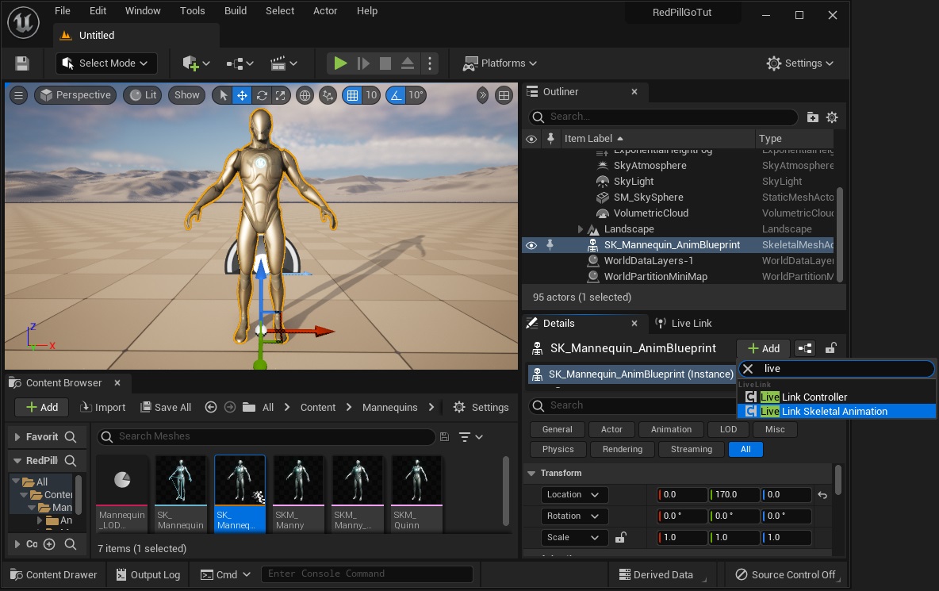The height and width of the screenshot is (591, 939).
Task: Open the Outliner settings gear
Action: pyautogui.click(x=832, y=117)
